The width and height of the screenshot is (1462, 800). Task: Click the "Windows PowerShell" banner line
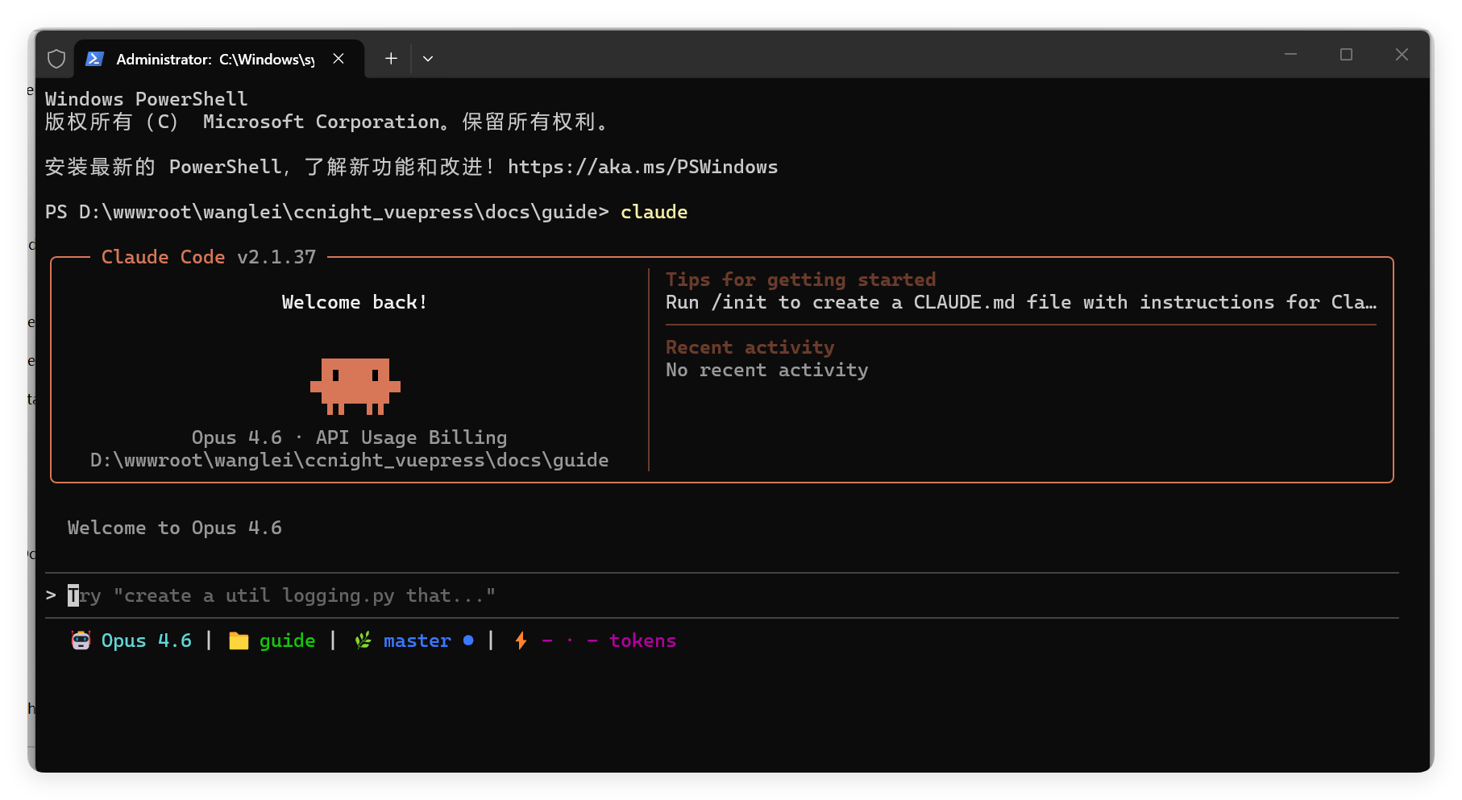(147, 99)
